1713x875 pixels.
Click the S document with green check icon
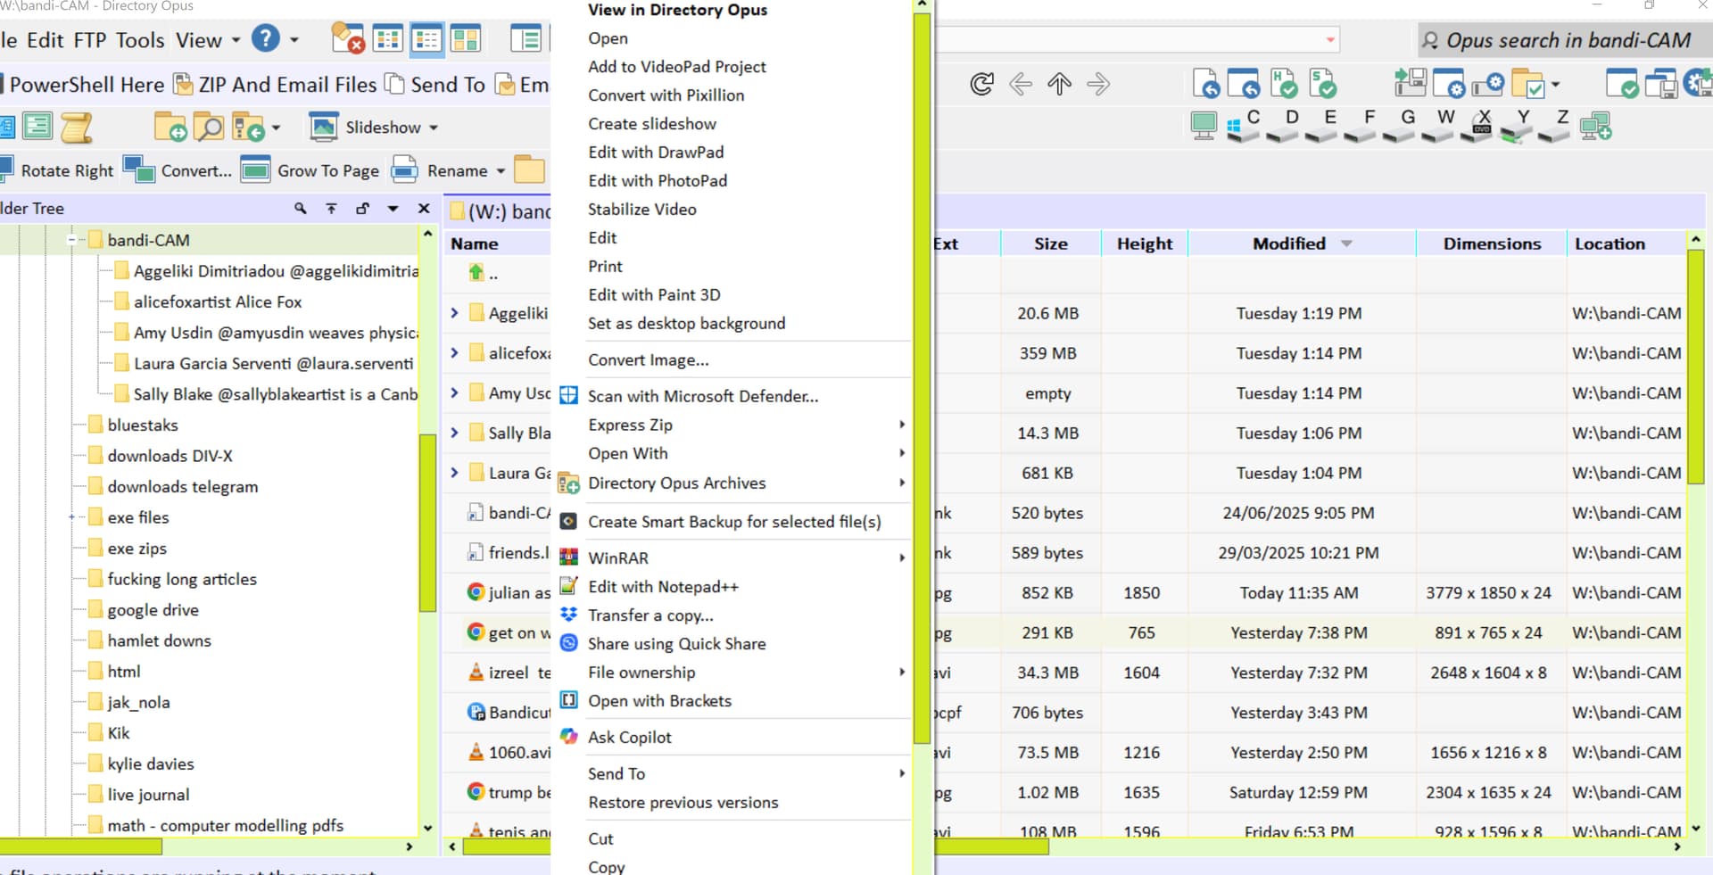[1322, 84]
